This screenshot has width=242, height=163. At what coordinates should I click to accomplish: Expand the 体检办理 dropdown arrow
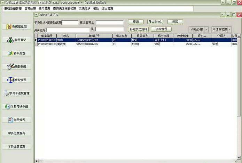click(207, 30)
